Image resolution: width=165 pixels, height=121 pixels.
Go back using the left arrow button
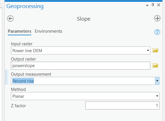pyautogui.click(x=10, y=19)
